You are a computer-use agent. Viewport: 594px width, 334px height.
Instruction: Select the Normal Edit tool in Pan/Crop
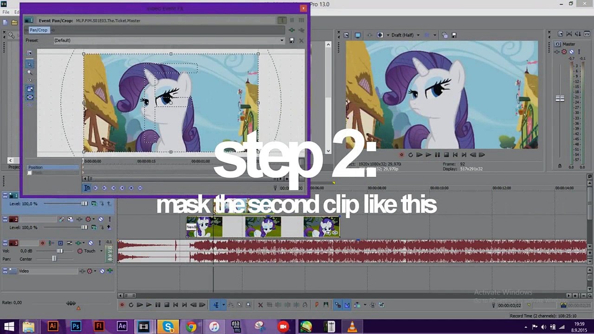pos(30,64)
